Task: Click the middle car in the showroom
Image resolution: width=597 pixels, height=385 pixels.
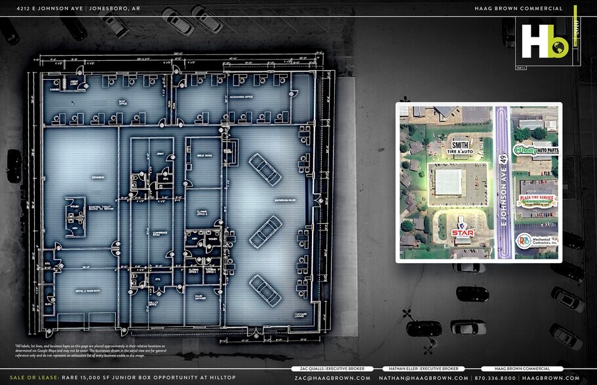Action: 265,230
